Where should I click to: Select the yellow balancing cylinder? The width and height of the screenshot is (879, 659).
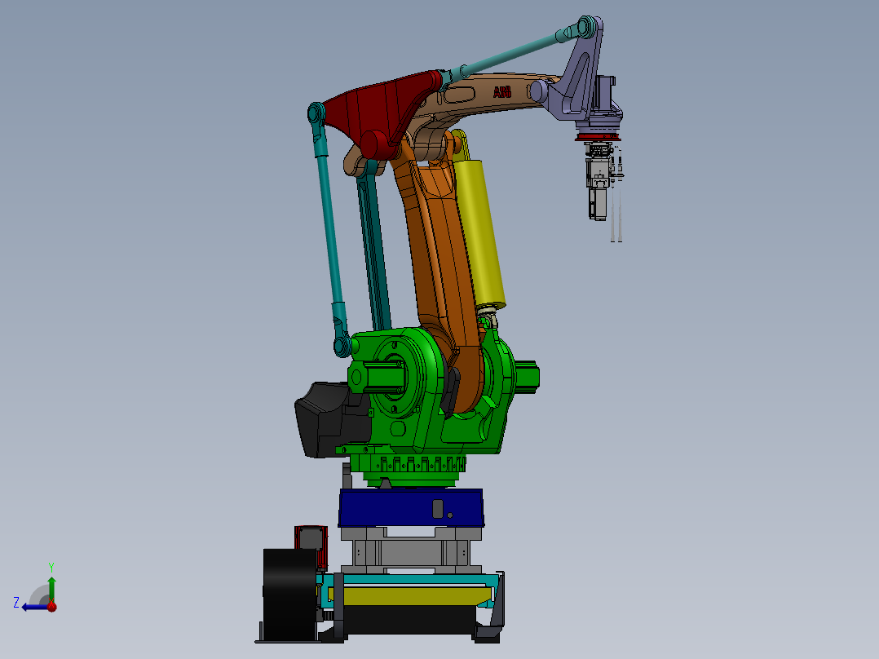(x=483, y=232)
